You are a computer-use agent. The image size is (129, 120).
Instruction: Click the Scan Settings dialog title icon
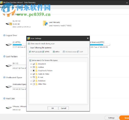pyautogui.click(x=29, y=38)
